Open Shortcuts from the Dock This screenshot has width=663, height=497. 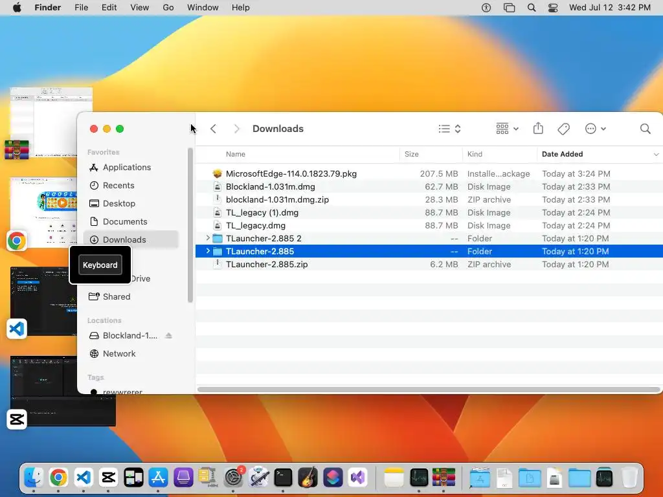(333, 477)
